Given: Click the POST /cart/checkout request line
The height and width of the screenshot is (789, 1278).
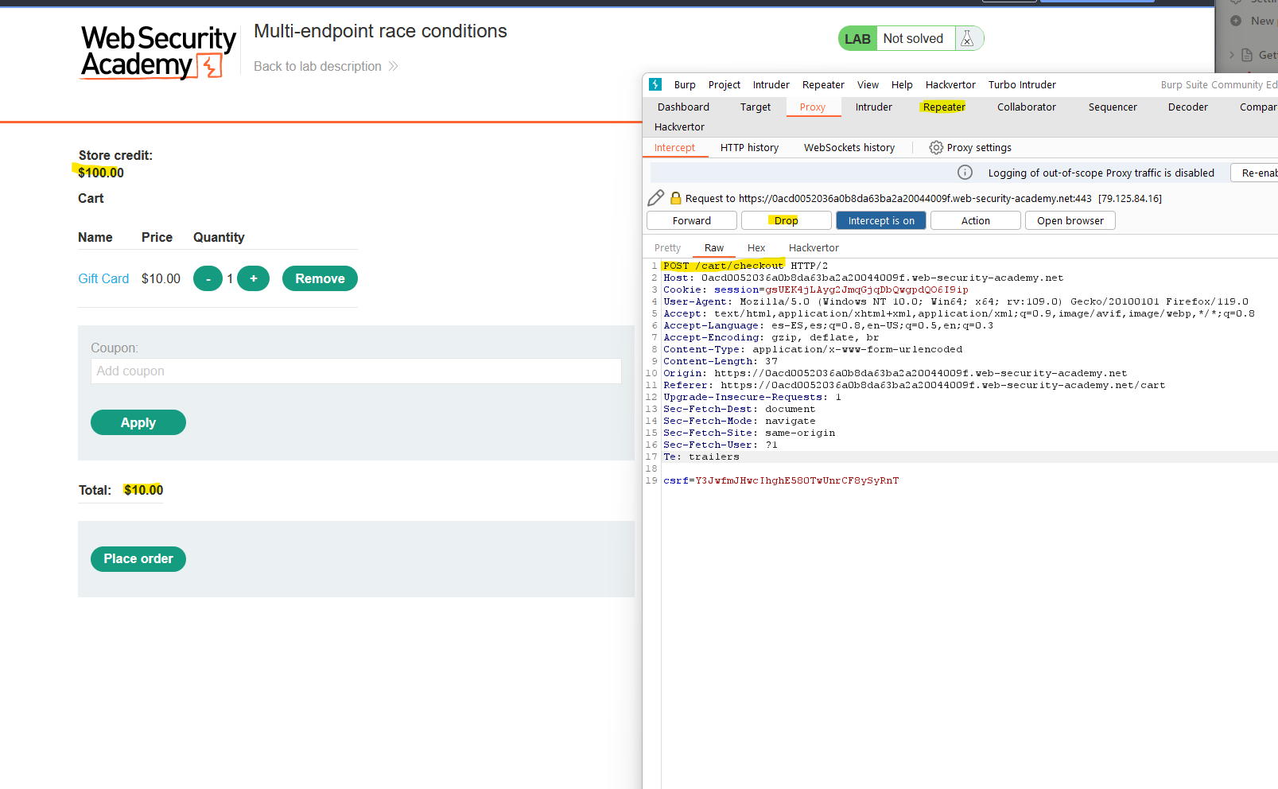Looking at the screenshot, I should (x=745, y=266).
